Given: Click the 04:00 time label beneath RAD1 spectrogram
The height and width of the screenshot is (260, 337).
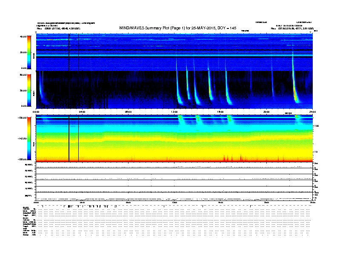Looking at the screenshot, I should pyautogui.click(x=82, y=112).
